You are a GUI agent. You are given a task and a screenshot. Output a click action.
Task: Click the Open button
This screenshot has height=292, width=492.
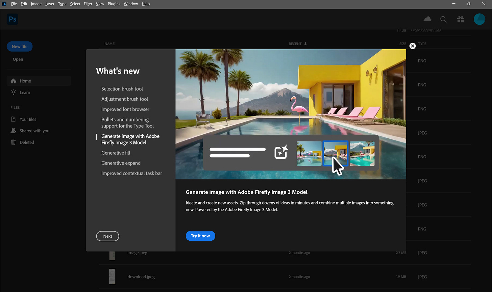18,59
